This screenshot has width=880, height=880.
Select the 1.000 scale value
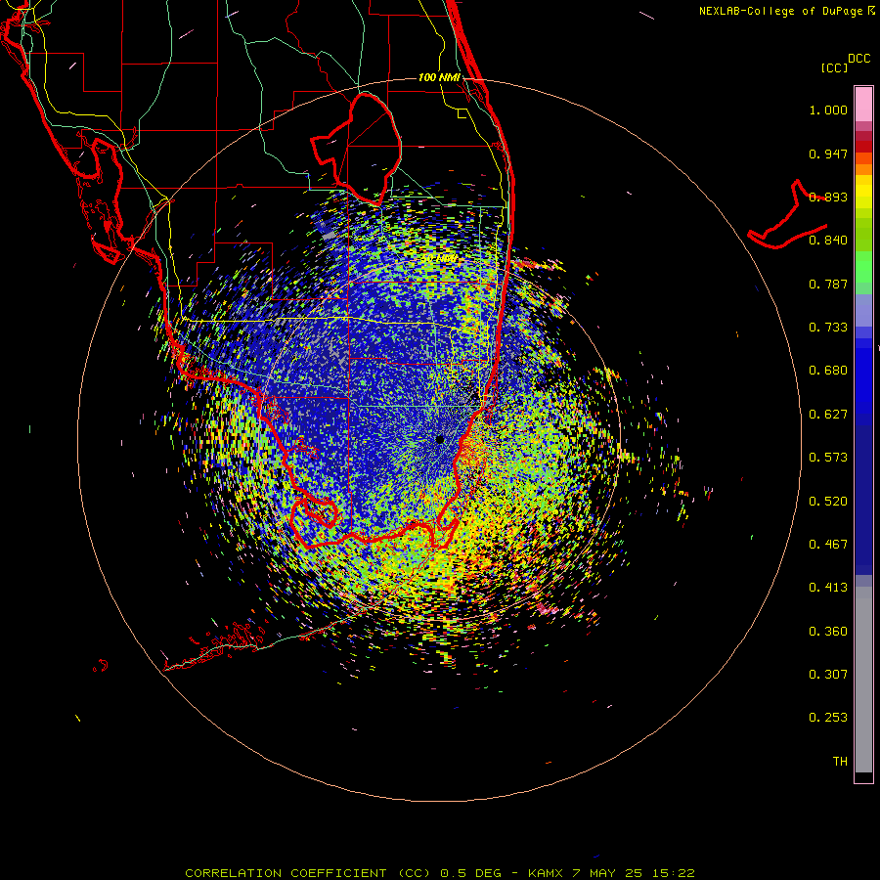[828, 110]
